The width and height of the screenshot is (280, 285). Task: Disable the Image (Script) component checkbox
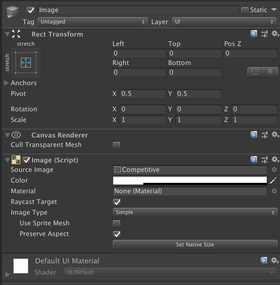click(x=26, y=160)
